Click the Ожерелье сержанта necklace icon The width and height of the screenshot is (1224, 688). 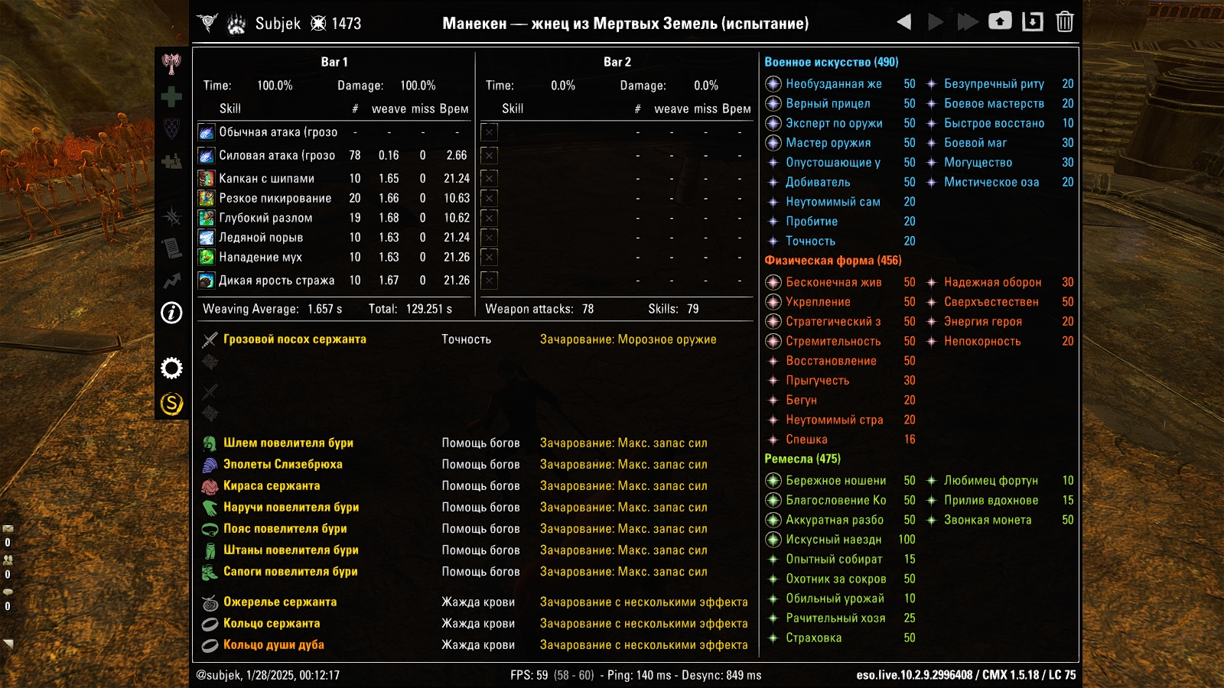[x=210, y=602]
